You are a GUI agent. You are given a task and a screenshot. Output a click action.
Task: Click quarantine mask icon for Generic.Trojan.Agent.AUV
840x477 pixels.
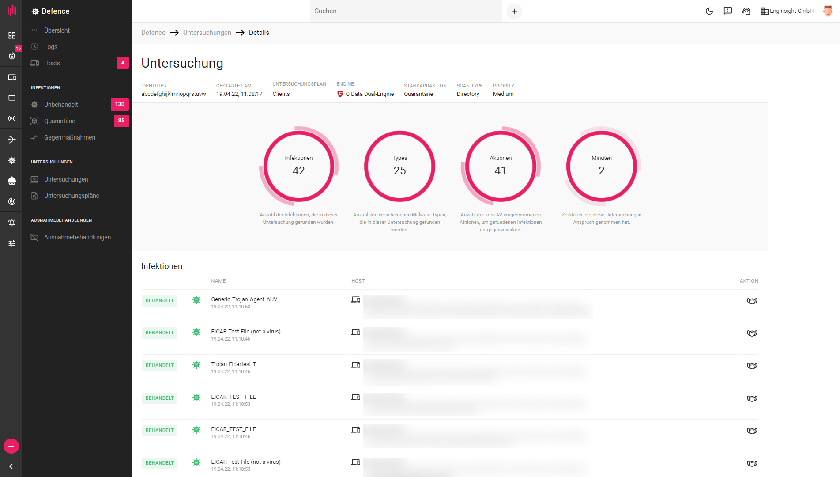pos(752,301)
